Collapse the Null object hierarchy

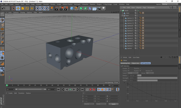[x=122, y=16]
